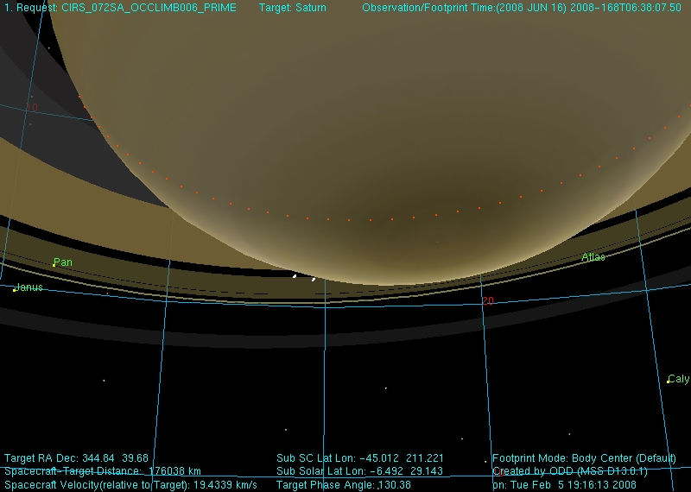691x492 pixels.
Task: Click the Atlas moon label
Action: click(x=593, y=257)
